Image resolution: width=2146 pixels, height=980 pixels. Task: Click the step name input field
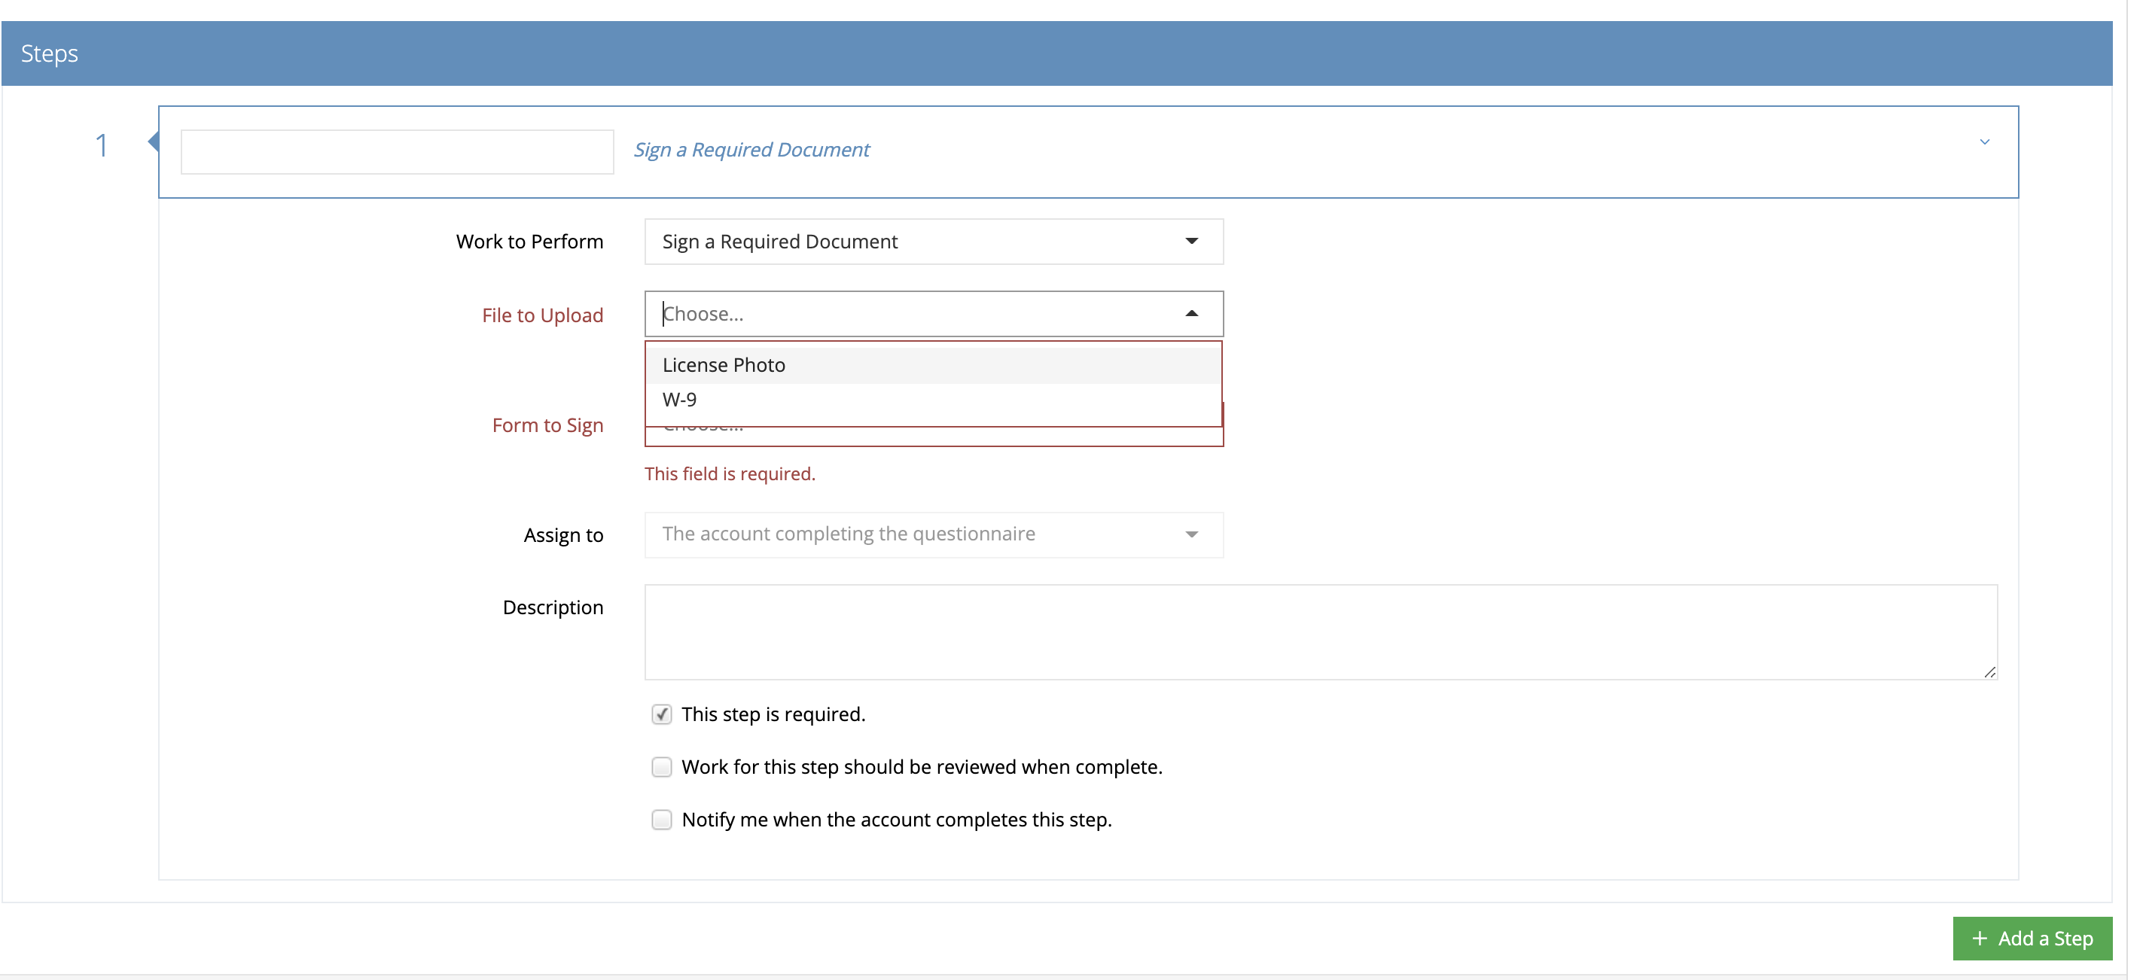(398, 151)
